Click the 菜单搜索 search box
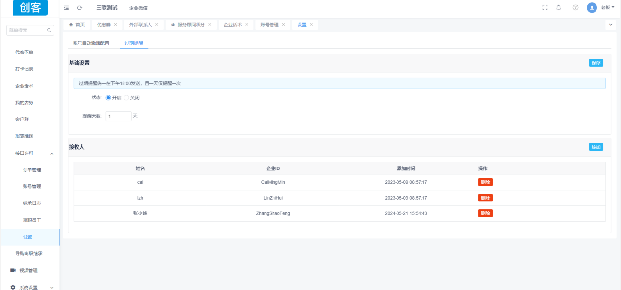Image resolution: width=621 pixels, height=290 pixels. (30, 30)
